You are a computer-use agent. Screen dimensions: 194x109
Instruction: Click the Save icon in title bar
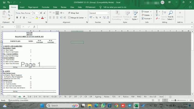[4, 2]
